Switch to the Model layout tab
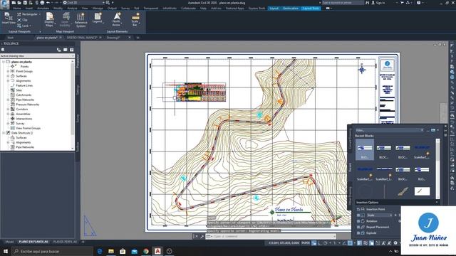 (9, 242)
